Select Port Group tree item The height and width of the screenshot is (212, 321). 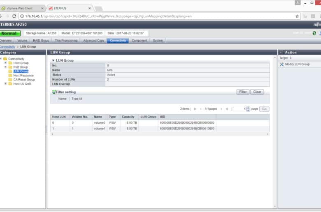21,67
